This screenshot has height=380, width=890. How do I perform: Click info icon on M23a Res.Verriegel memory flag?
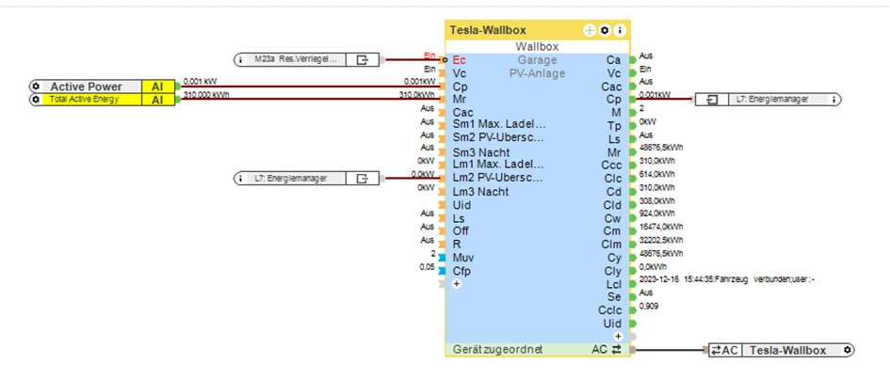point(241,59)
